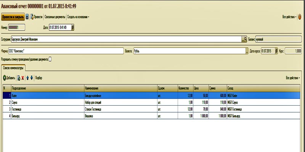Open help with the orange question icon

click(x=300, y=17)
